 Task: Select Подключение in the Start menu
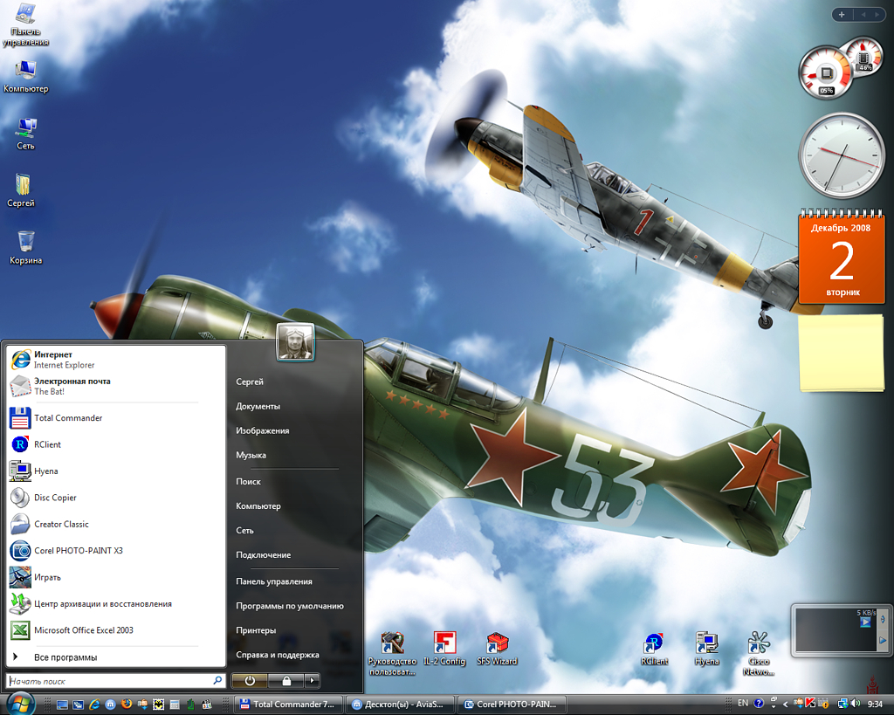pyautogui.click(x=264, y=554)
